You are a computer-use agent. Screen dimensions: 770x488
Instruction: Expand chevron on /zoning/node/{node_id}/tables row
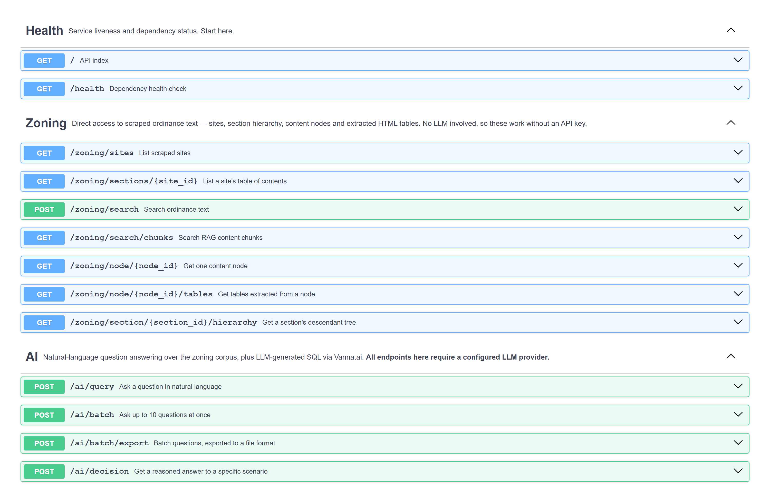[738, 294]
